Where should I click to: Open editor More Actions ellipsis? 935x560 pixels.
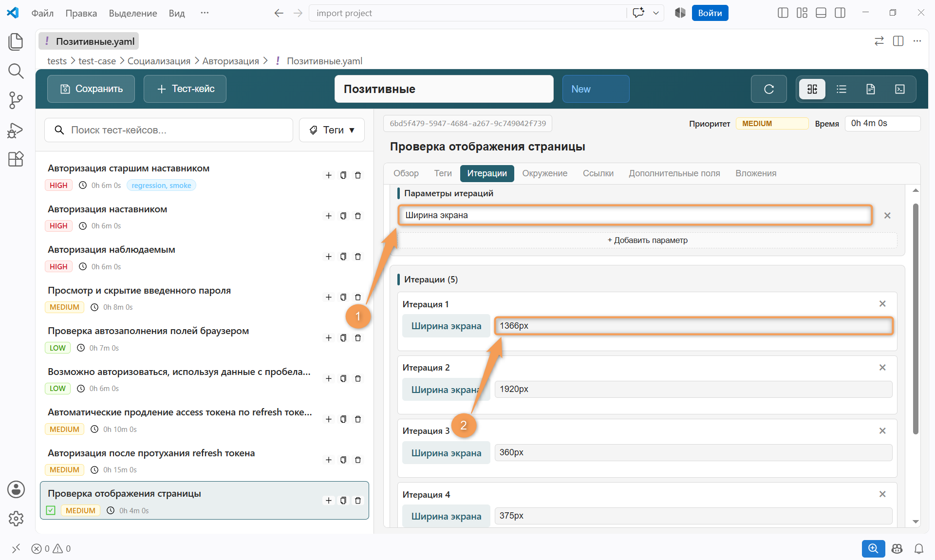click(x=917, y=41)
